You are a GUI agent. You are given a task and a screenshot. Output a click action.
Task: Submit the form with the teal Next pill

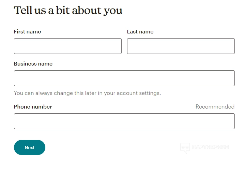point(30,147)
